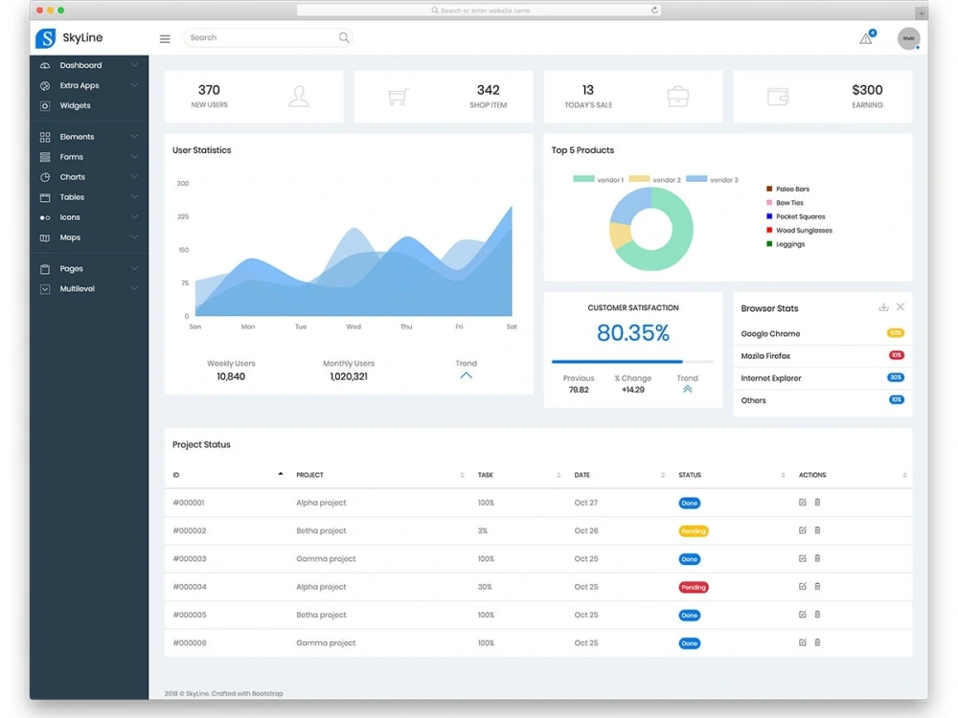Click the briefcase icon on Today's Sale card
The image size is (958, 718).
click(679, 96)
